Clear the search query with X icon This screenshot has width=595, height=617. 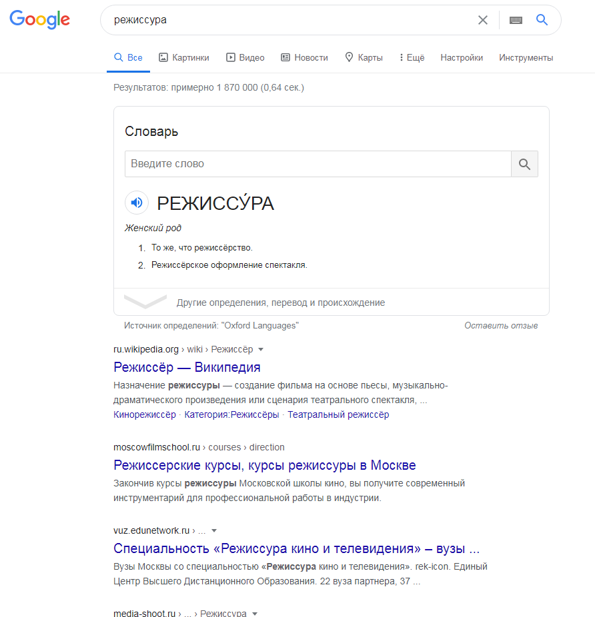click(483, 20)
